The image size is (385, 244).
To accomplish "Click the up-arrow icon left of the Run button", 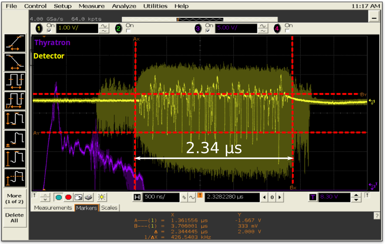I will 35,195.
